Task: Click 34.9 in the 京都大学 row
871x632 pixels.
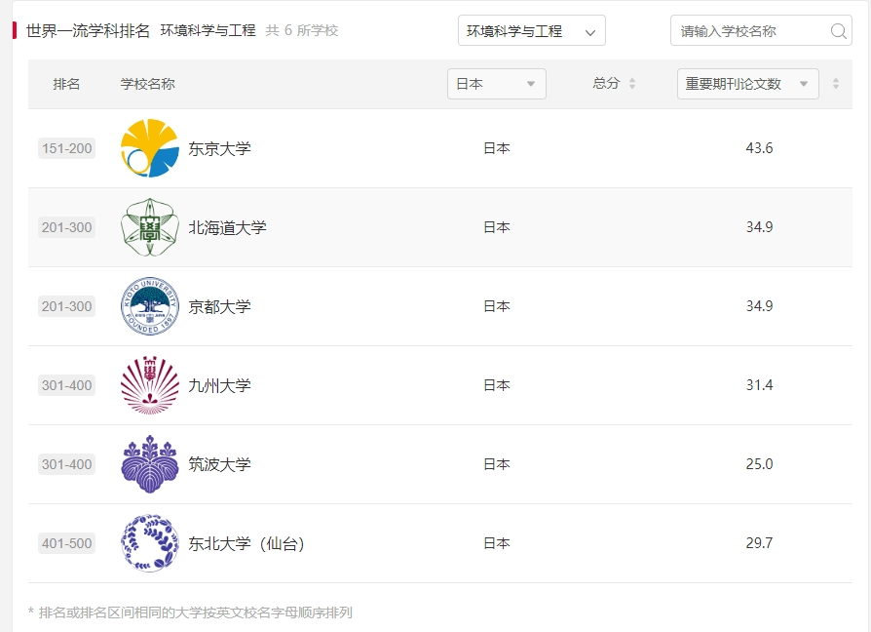Action: pos(759,305)
